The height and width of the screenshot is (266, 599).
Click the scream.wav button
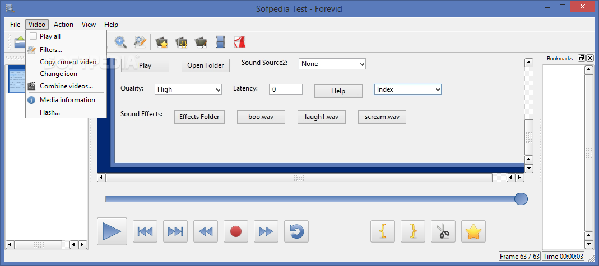pos(382,117)
